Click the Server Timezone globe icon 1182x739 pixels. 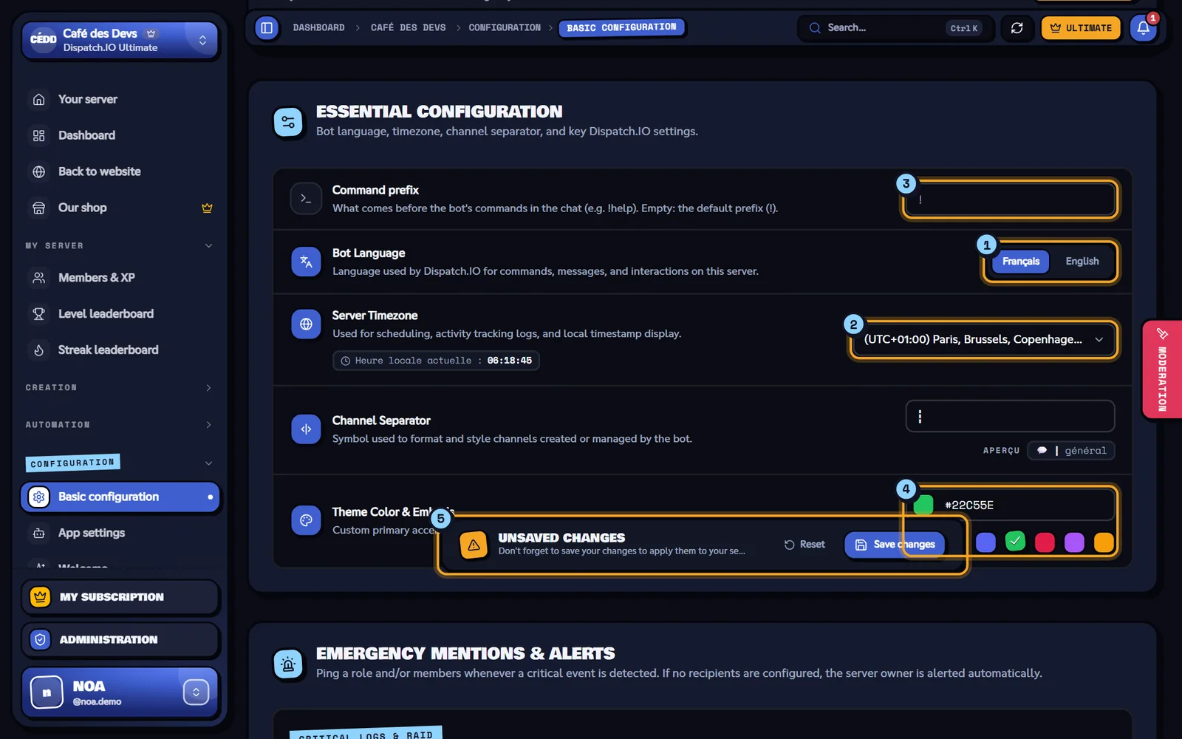306,324
